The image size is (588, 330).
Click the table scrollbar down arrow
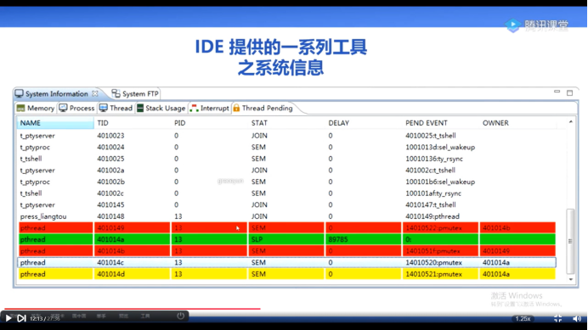571,279
